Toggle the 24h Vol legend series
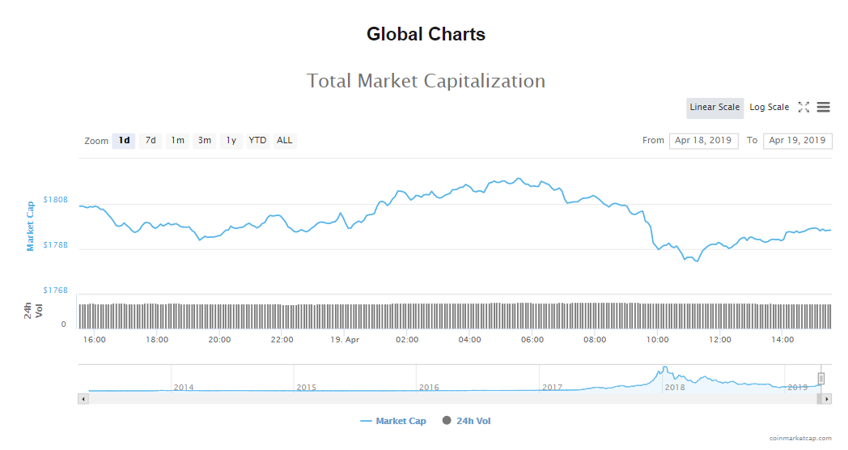Image resolution: width=848 pixels, height=450 pixels. [467, 421]
